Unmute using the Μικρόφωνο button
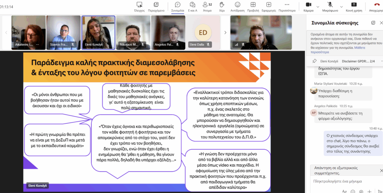 (x=330, y=6)
